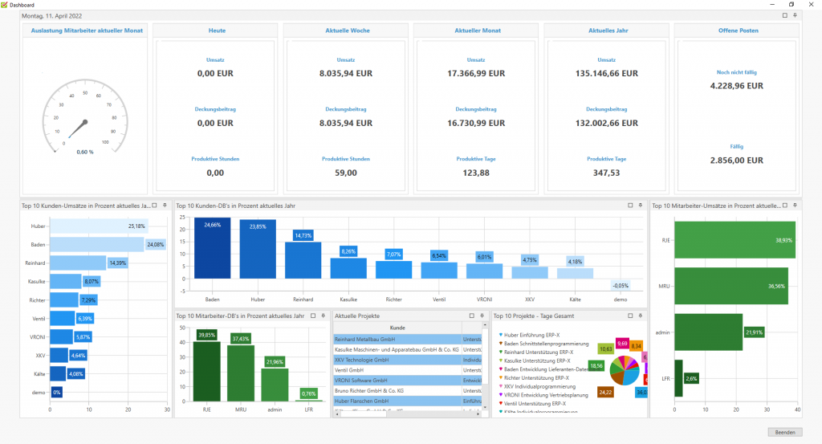Maximize the Top 10 Mitarbeiter-Umsätze panel
The height and width of the screenshot is (444, 822).
pyautogui.click(x=785, y=206)
